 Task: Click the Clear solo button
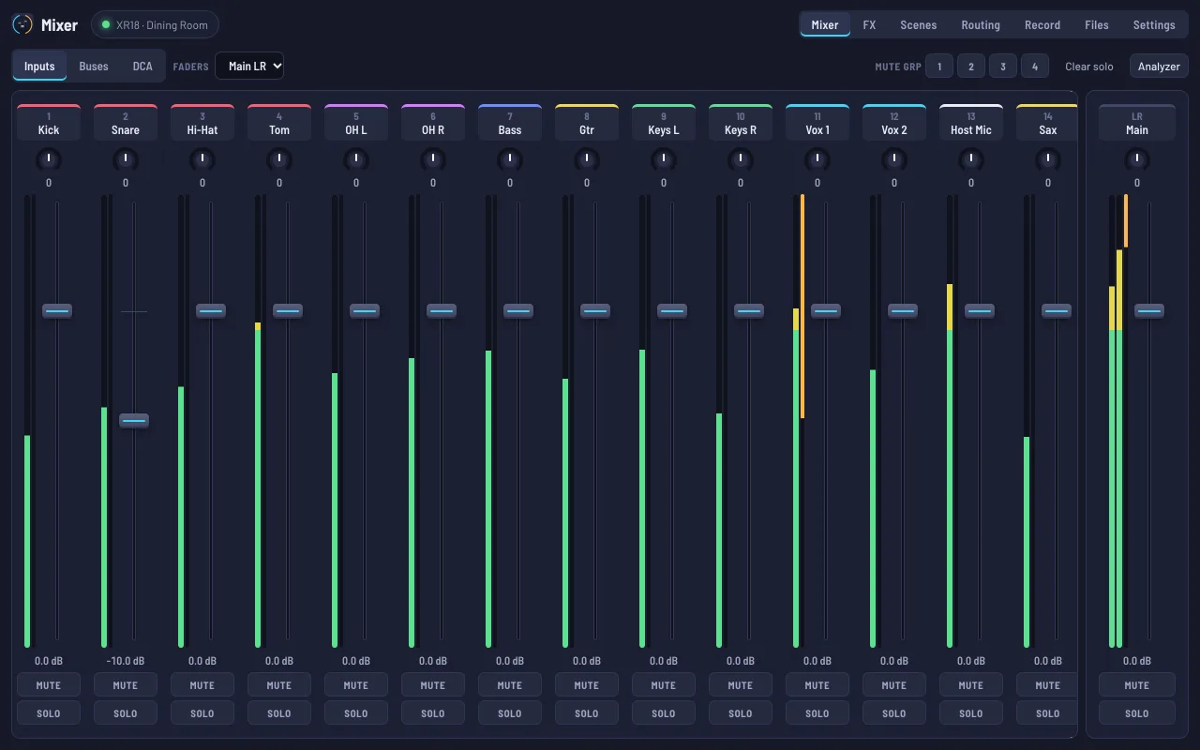(1089, 67)
